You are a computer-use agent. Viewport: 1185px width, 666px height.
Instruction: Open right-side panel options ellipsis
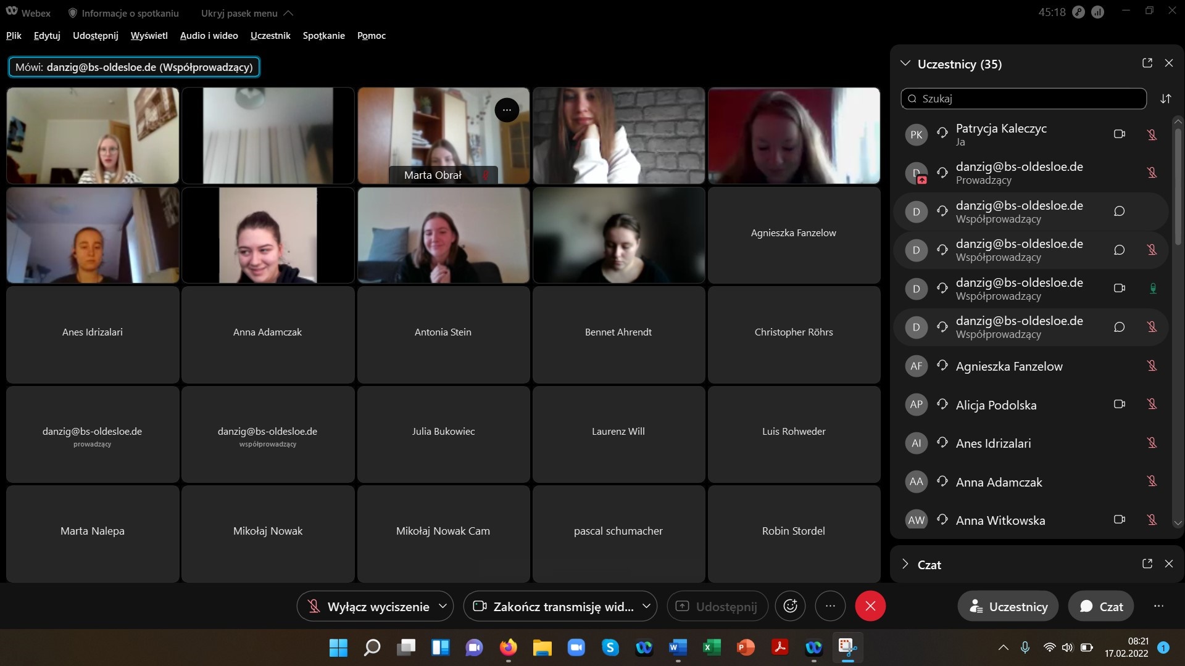(1158, 606)
